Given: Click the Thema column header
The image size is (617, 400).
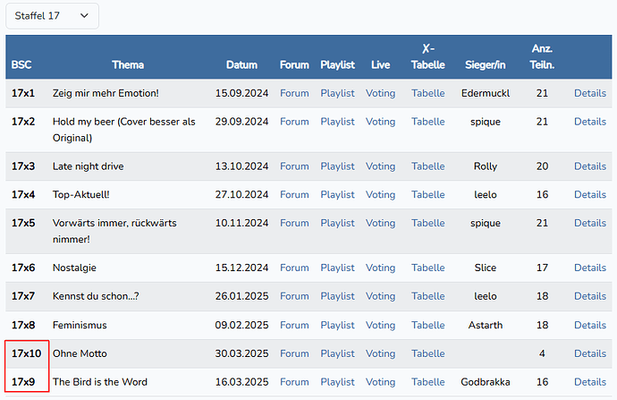Looking at the screenshot, I should coord(128,65).
